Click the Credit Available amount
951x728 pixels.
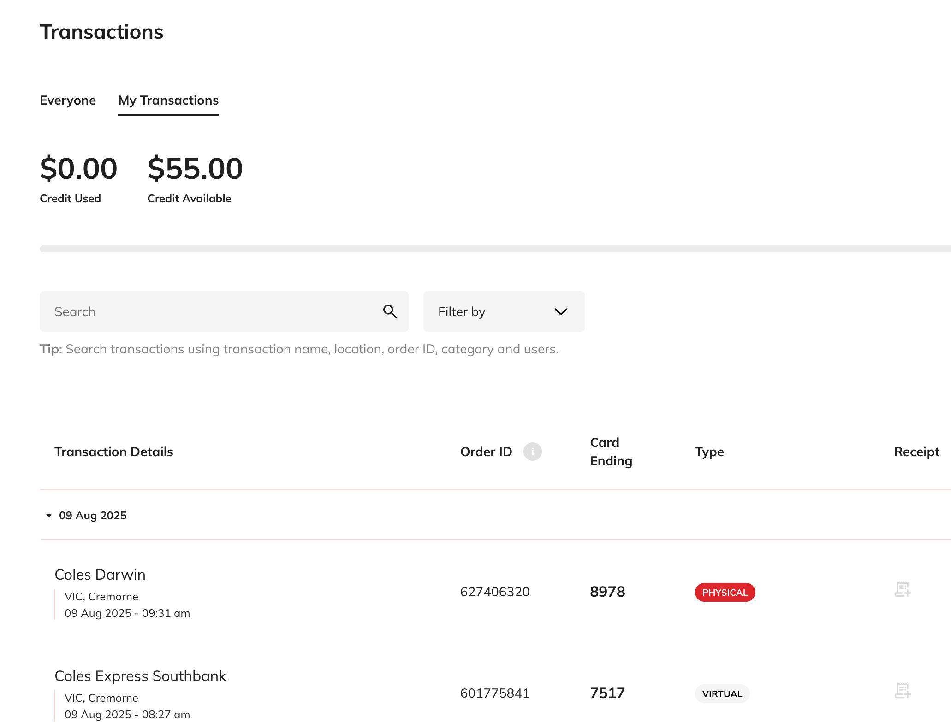[x=195, y=169]
